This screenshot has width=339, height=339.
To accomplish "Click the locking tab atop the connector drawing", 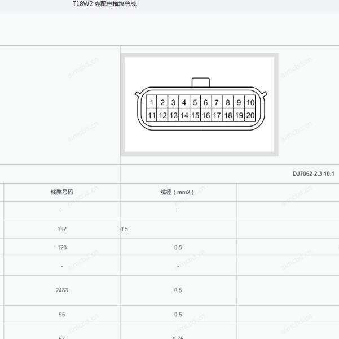I will coord(201,82).
